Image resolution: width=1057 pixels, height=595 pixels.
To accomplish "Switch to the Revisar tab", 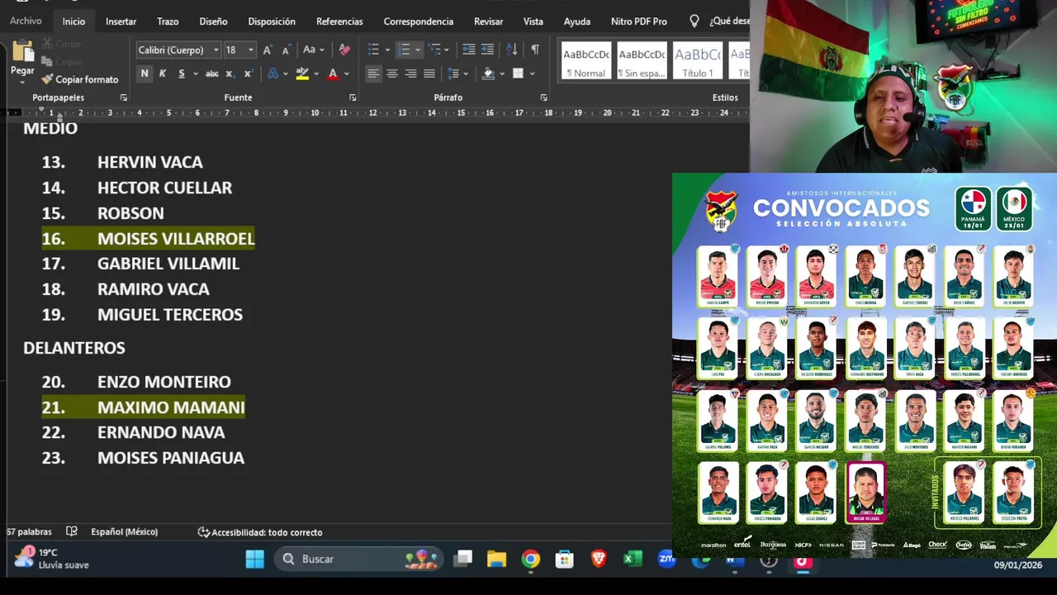I will pos(488,21).
